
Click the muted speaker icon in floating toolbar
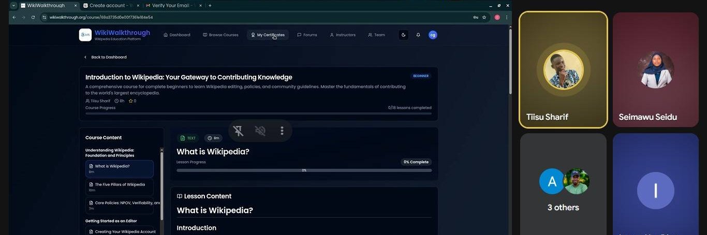[260, 131]
